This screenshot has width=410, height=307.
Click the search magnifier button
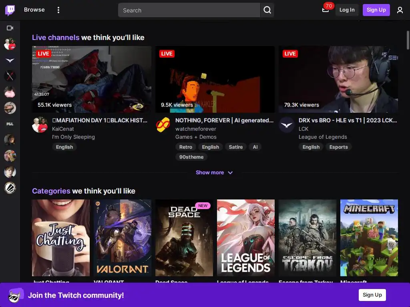267,10
